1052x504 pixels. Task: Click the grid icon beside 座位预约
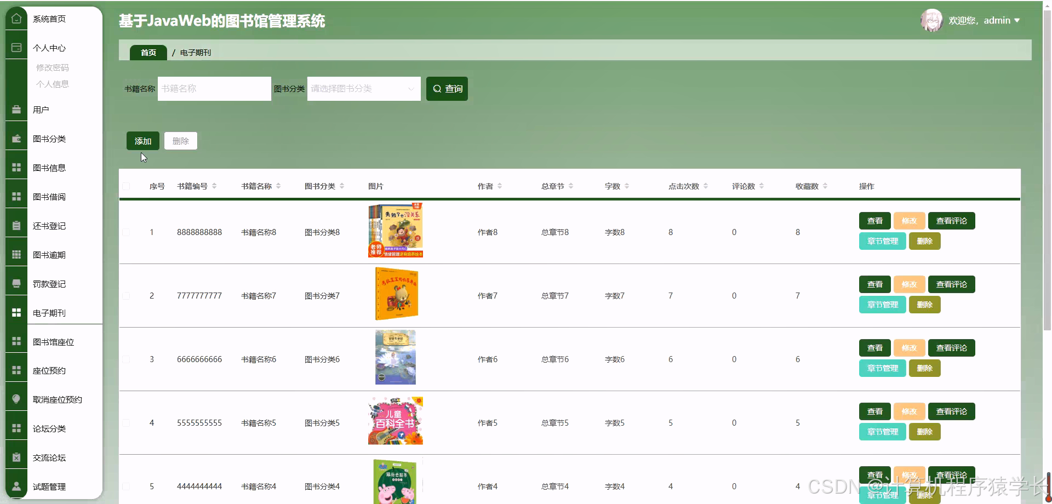point(16,370)
